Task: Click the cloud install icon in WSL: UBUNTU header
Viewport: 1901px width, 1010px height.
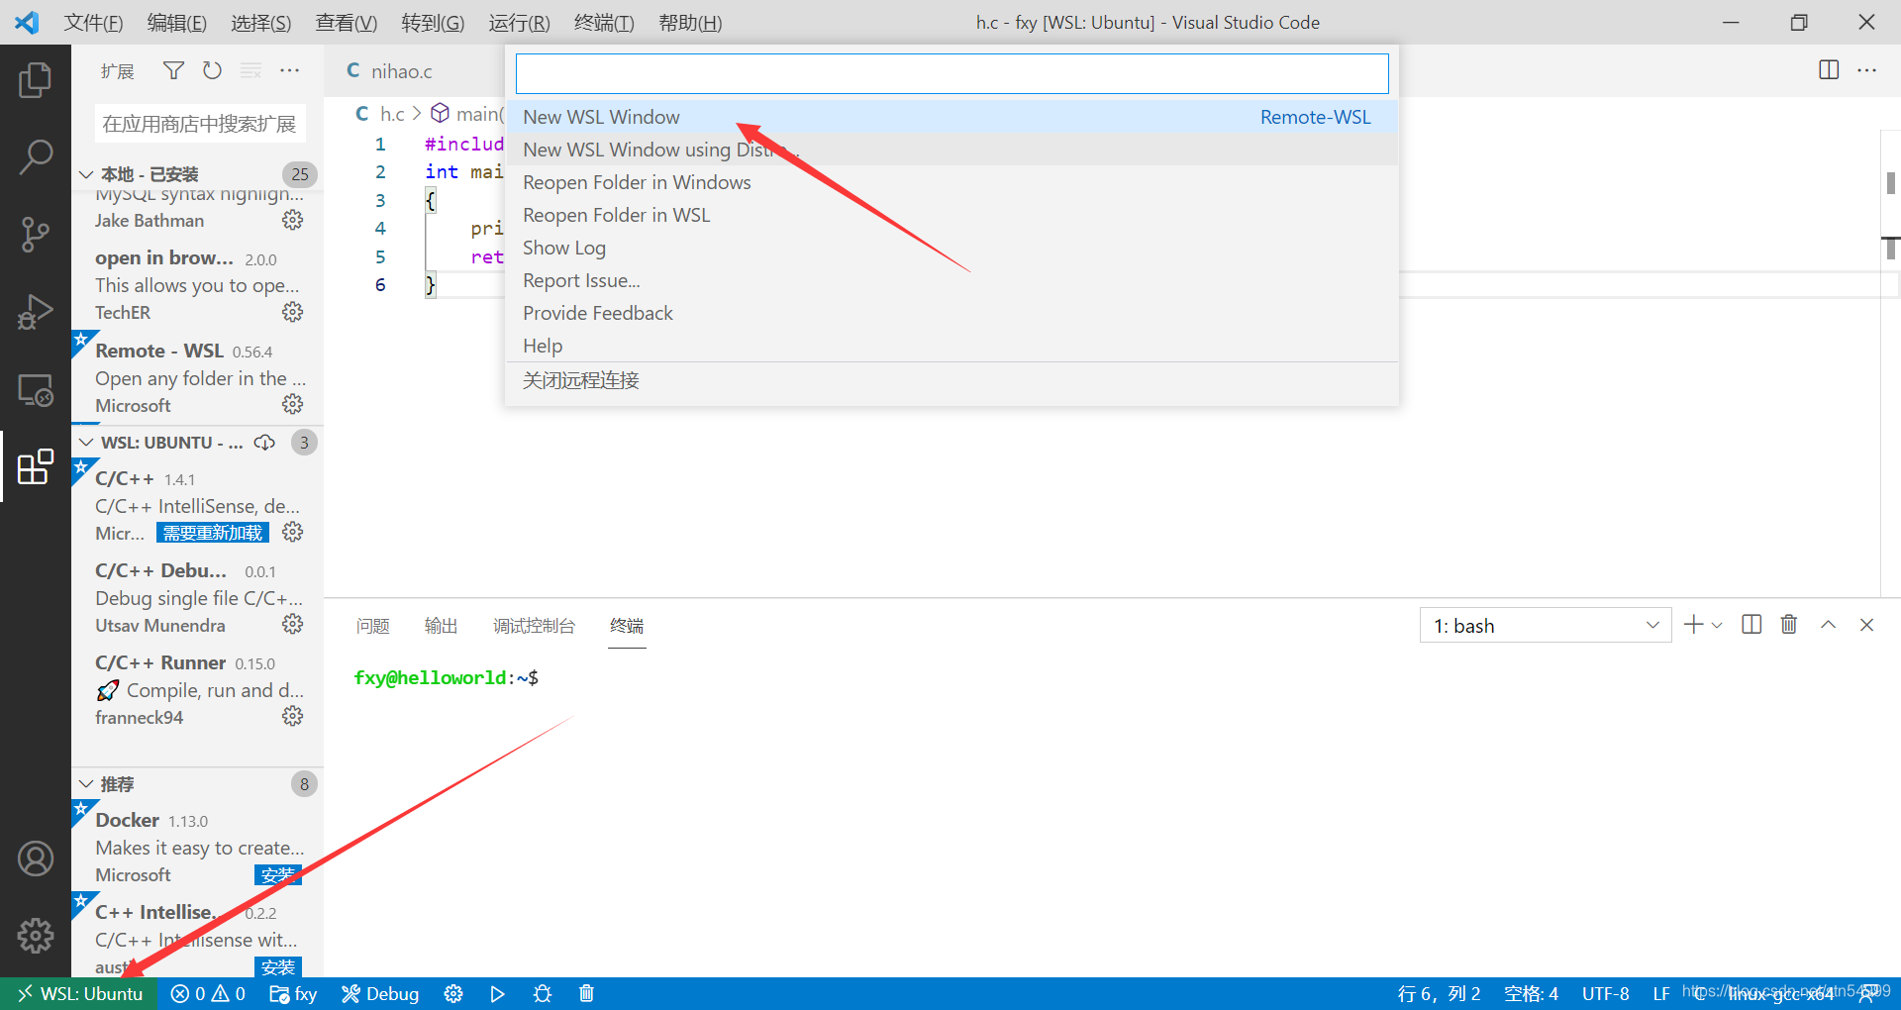Action: click(x=264, y=442)
